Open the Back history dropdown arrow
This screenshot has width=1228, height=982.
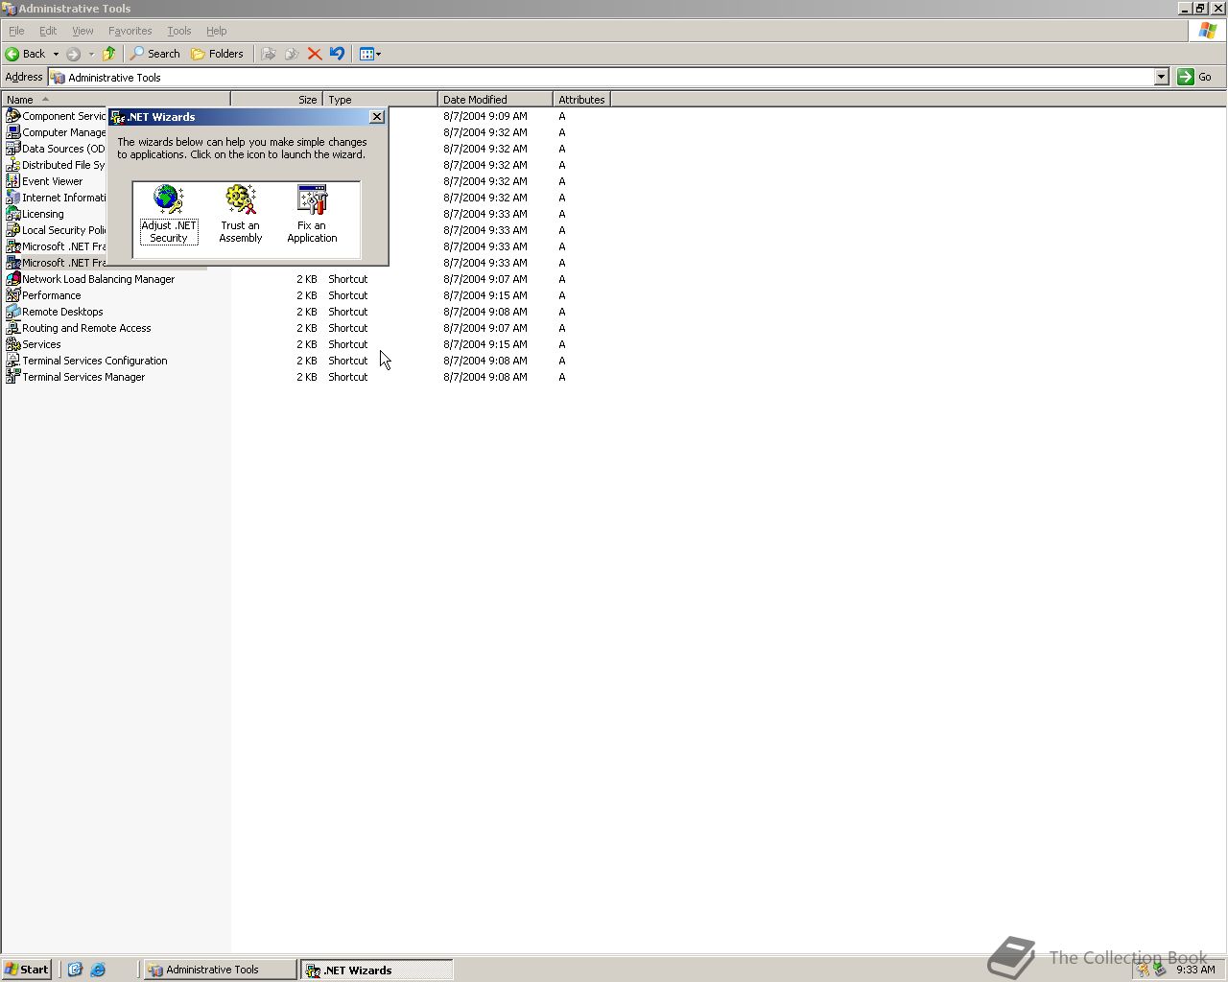[x=56, y=54]
